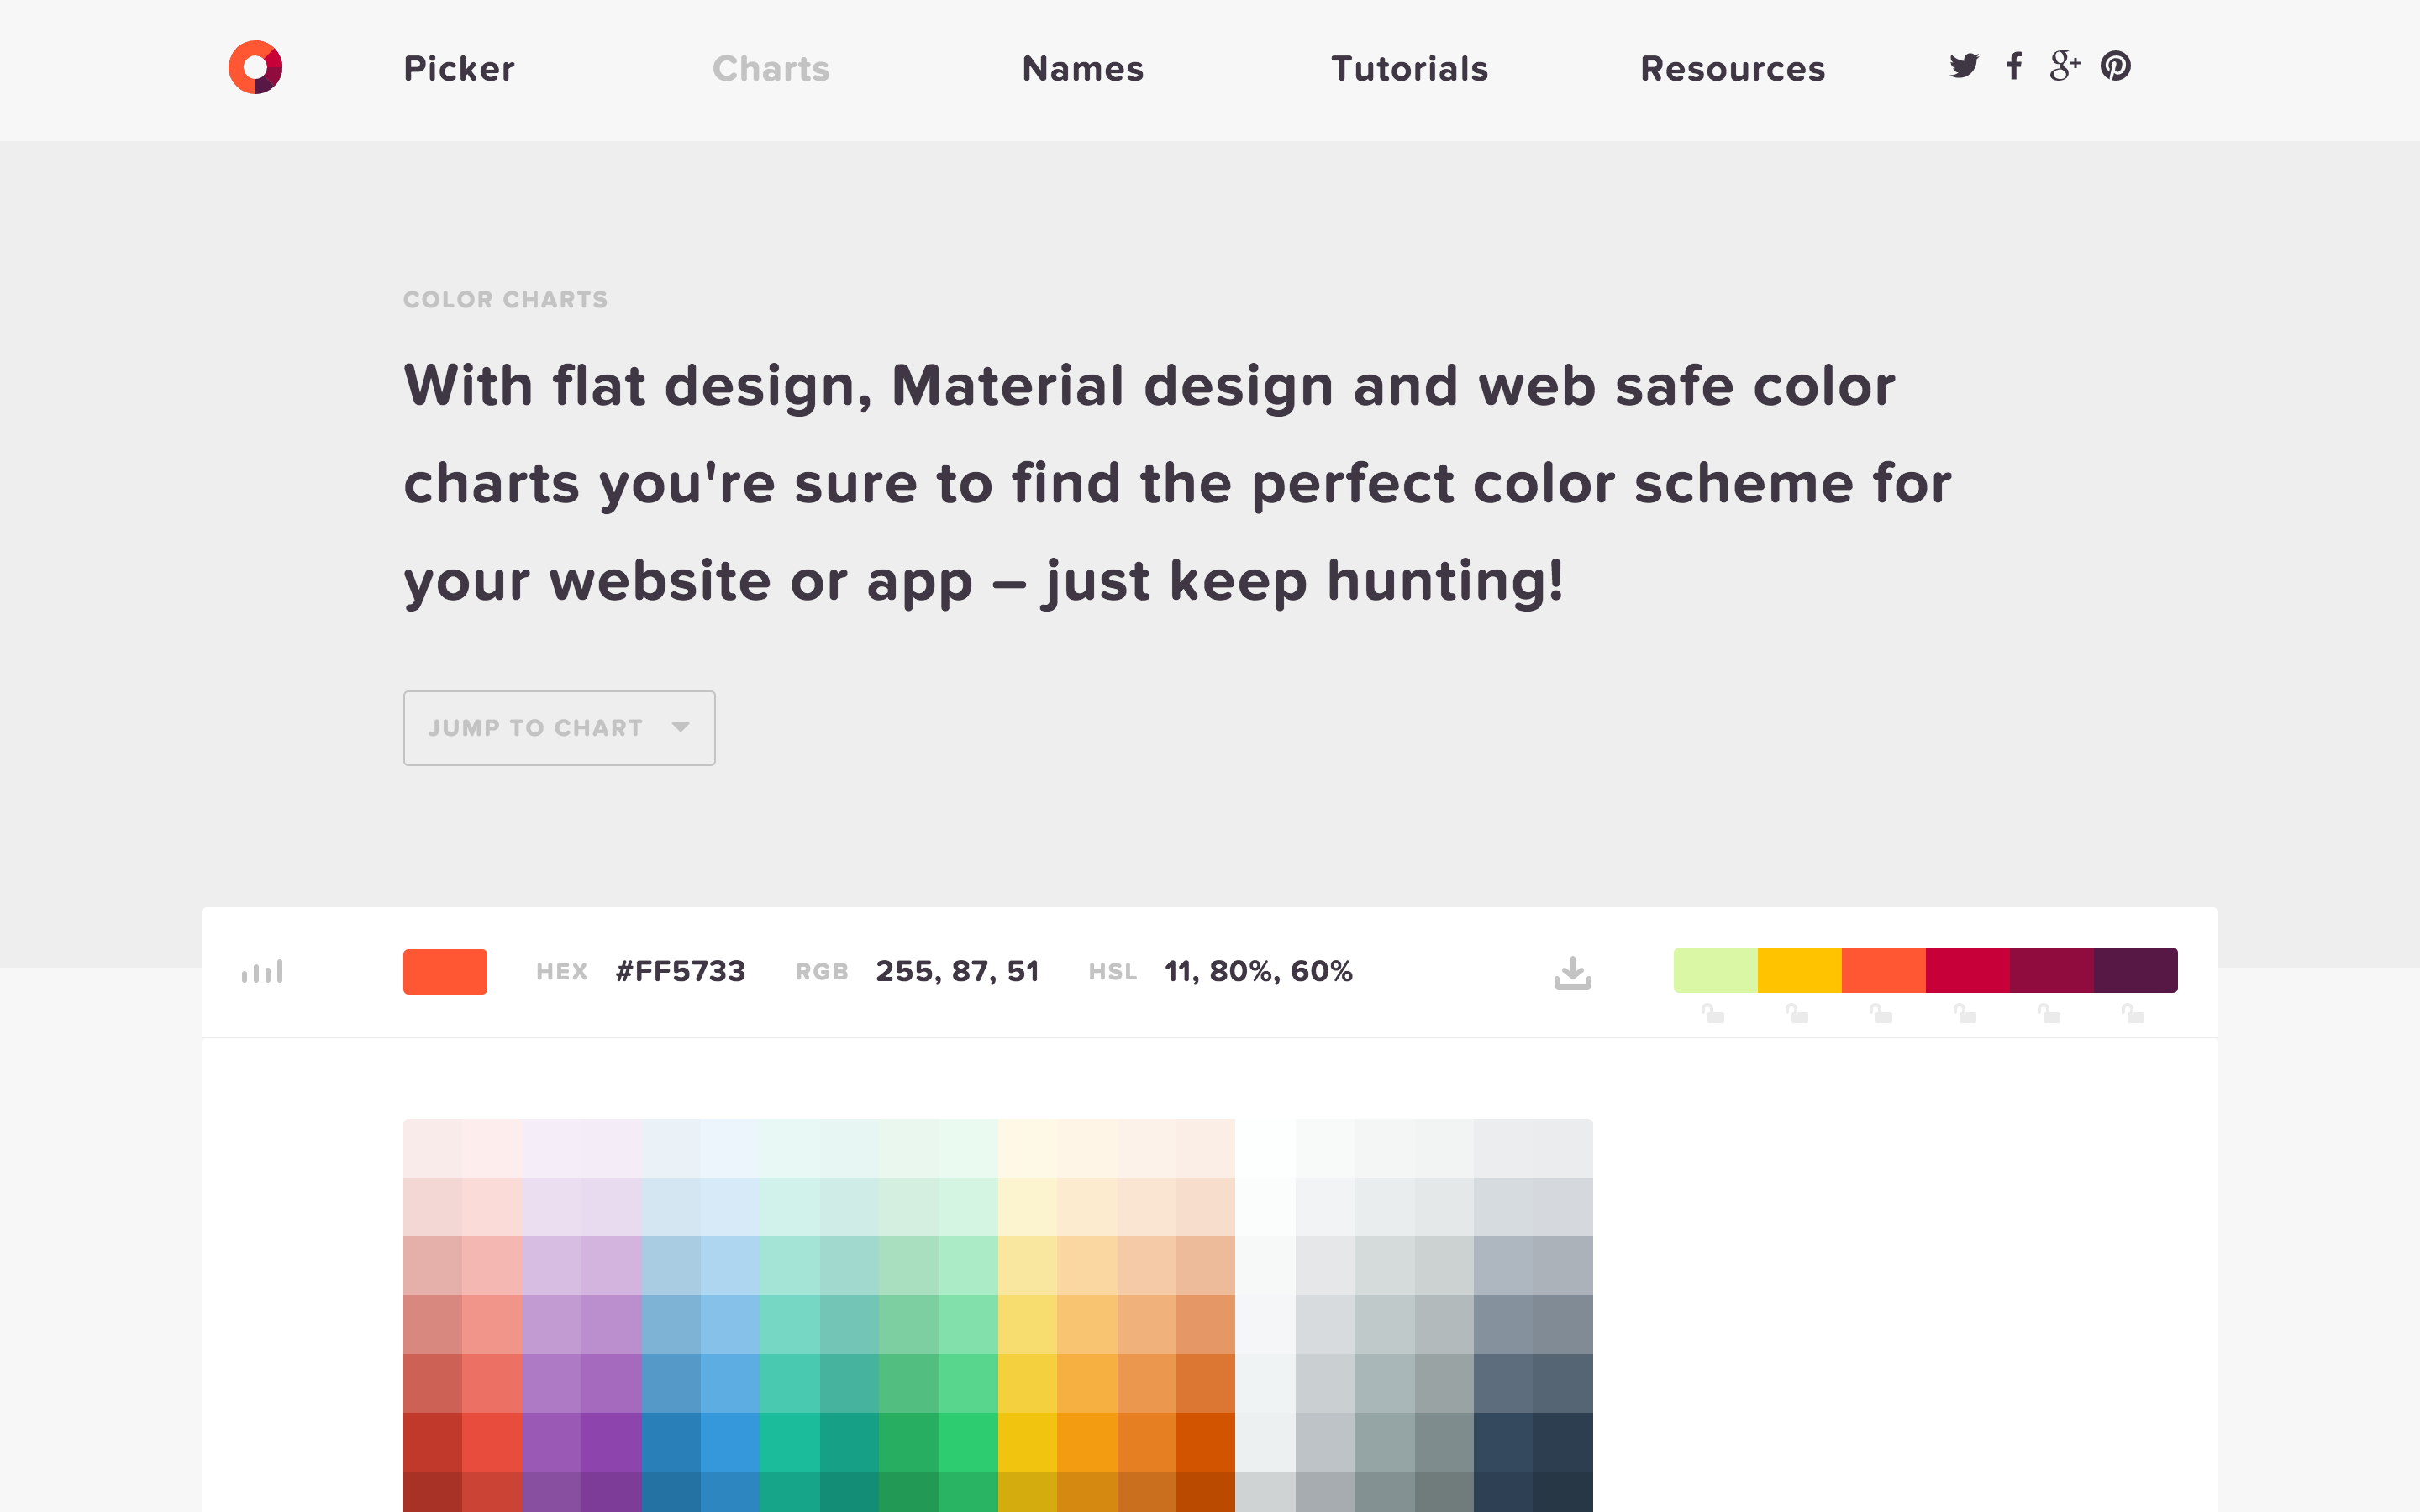Image resolution: width=2420 pixels, height=1512 pixels.
Task: Select the bar chart picker icon
Action: point(262,971)
